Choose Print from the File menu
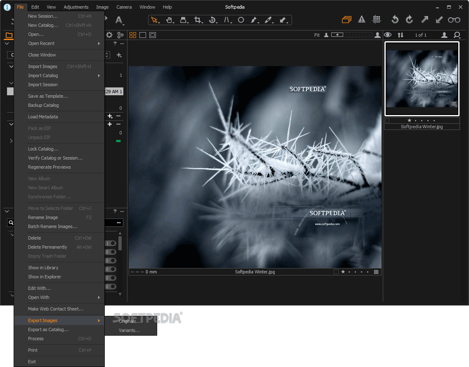 pos(59,350)
